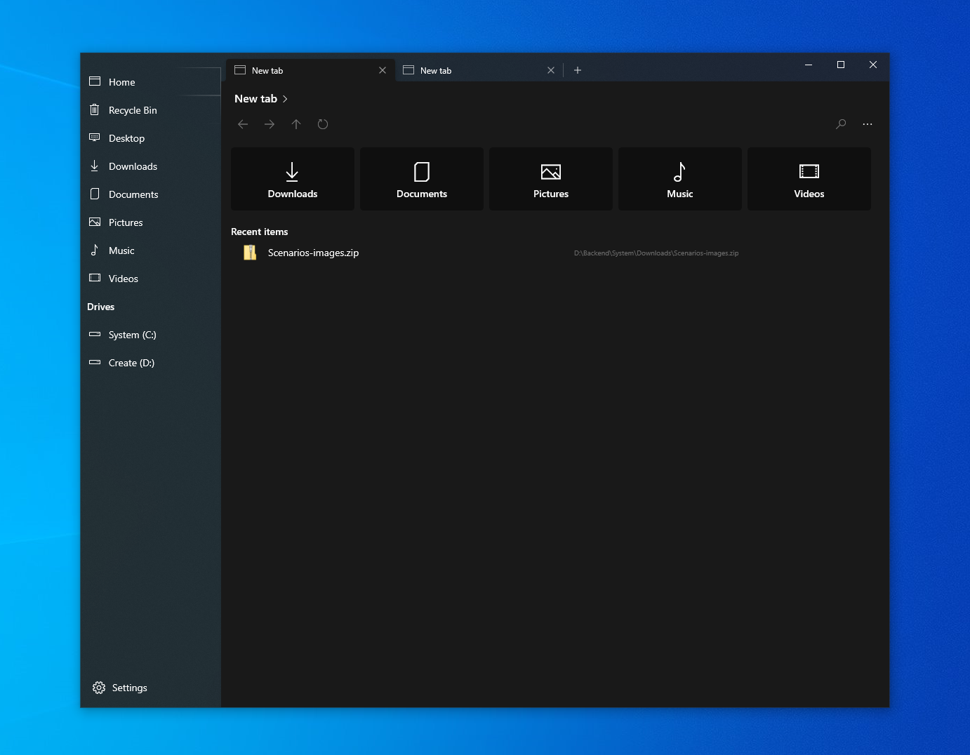Select the Videos quick access card
This screenshot has height=755, width=970.
coord(809,179)
